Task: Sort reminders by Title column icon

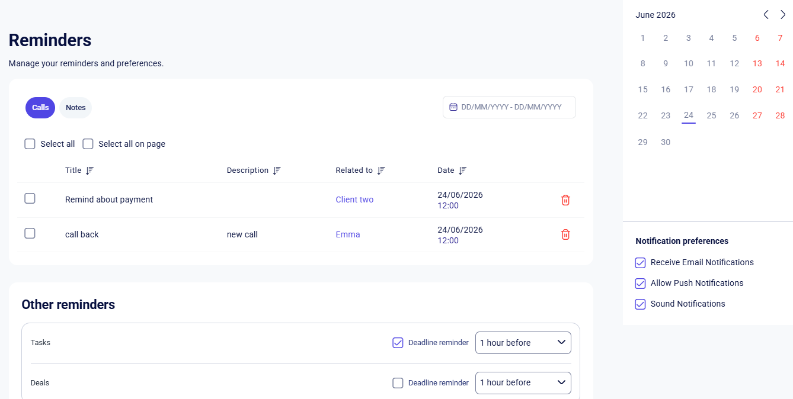Action: (x=89, y=170)
